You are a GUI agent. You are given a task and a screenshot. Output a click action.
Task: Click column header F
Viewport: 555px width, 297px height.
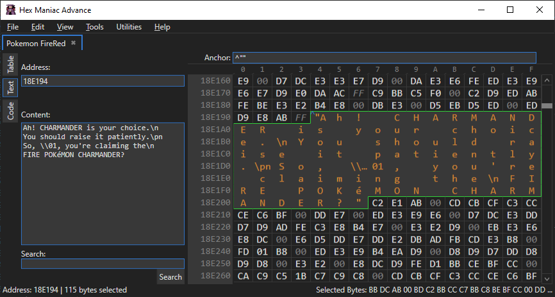(x=531, y=69)
